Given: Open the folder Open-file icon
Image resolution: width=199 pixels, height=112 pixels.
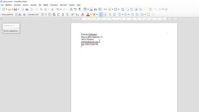Looking at the screenshot, I should [9, 9].
